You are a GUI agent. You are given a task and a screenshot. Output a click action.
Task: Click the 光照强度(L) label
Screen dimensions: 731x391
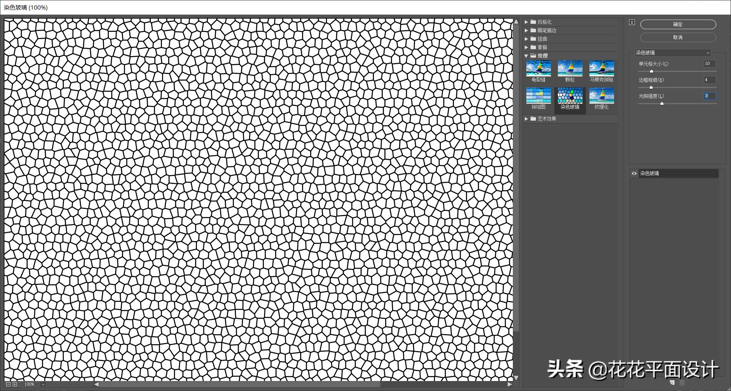point(651,96)
